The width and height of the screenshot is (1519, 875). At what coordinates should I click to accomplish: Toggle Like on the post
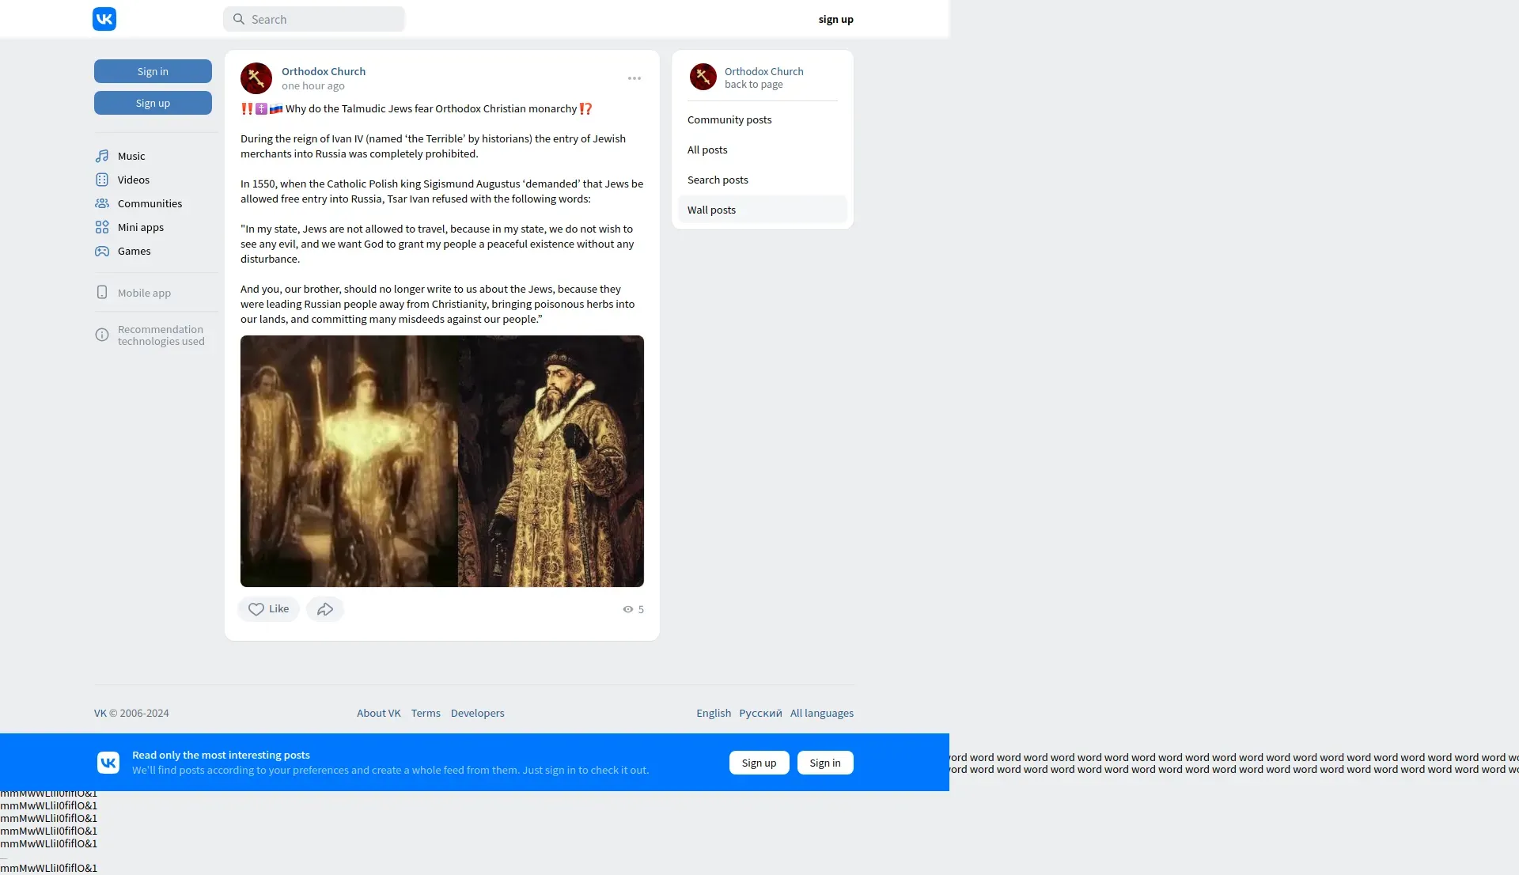(268, 609)
